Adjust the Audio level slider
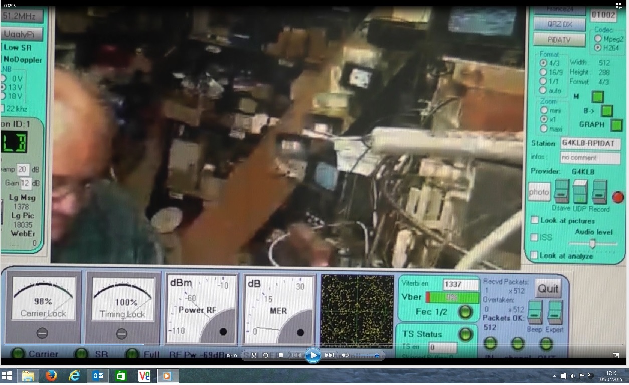Image resolution: width=629 pixels, height=385 pixels. pyautogui.click(x=592, y=244)
